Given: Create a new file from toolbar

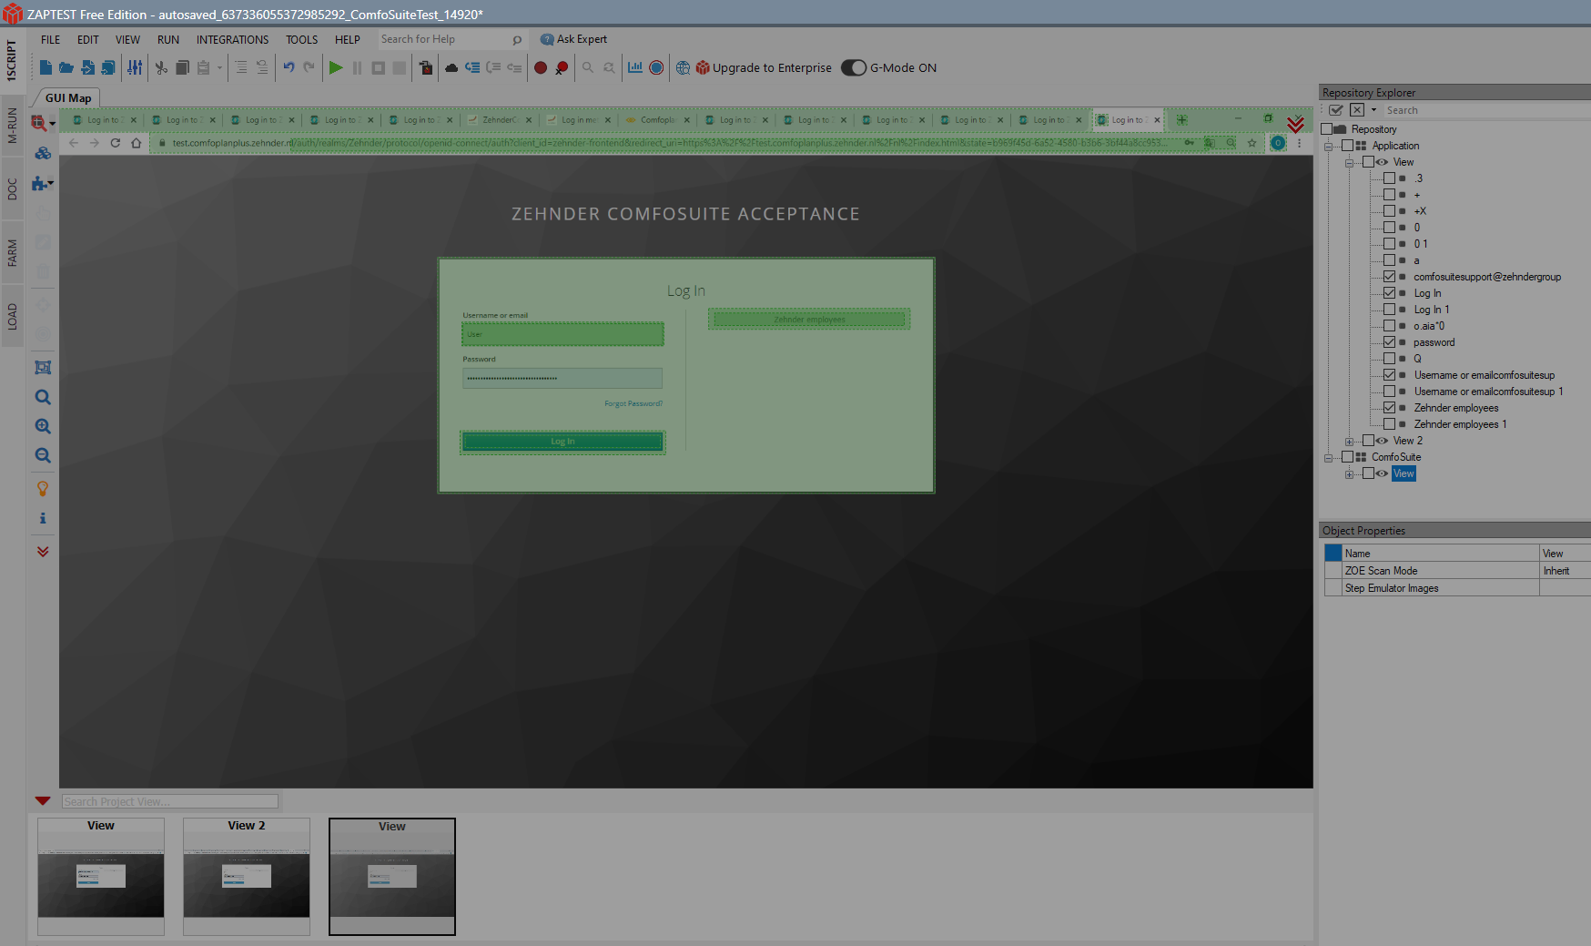Looking at the screenshot, I should pos(46,67).
